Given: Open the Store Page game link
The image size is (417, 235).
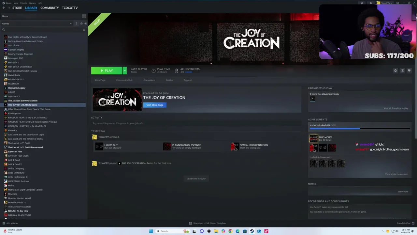Looking at the screenshot, I should tap(100, 80).
